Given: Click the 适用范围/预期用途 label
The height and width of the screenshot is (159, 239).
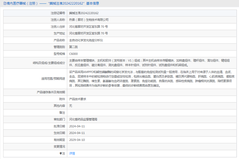Looking at the screenshot, I should pyautogui.click(x=53, y=79).
